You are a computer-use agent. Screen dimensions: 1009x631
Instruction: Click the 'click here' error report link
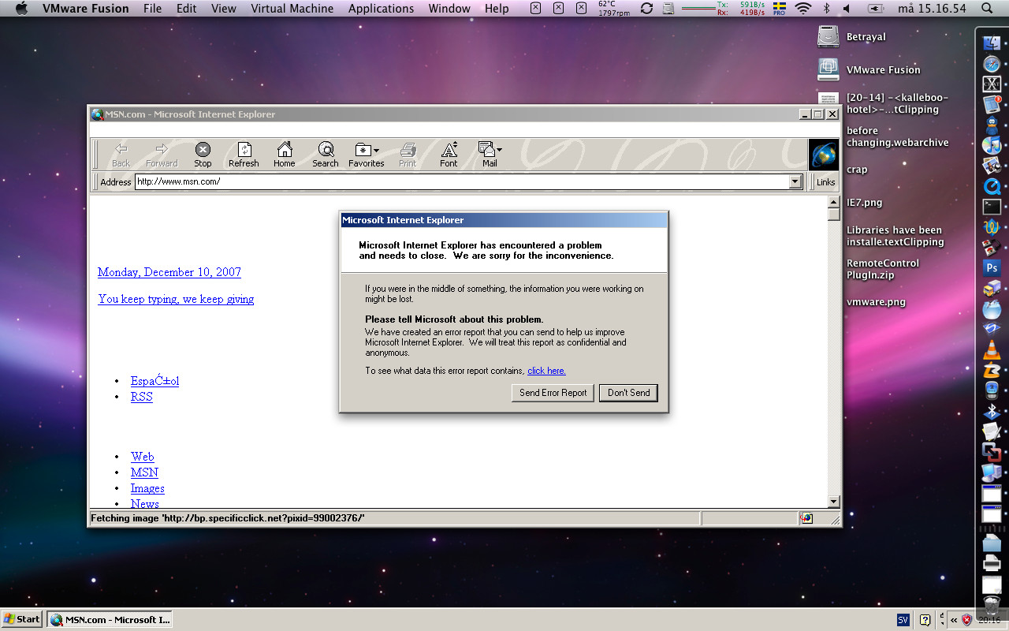tap(546, 371)
